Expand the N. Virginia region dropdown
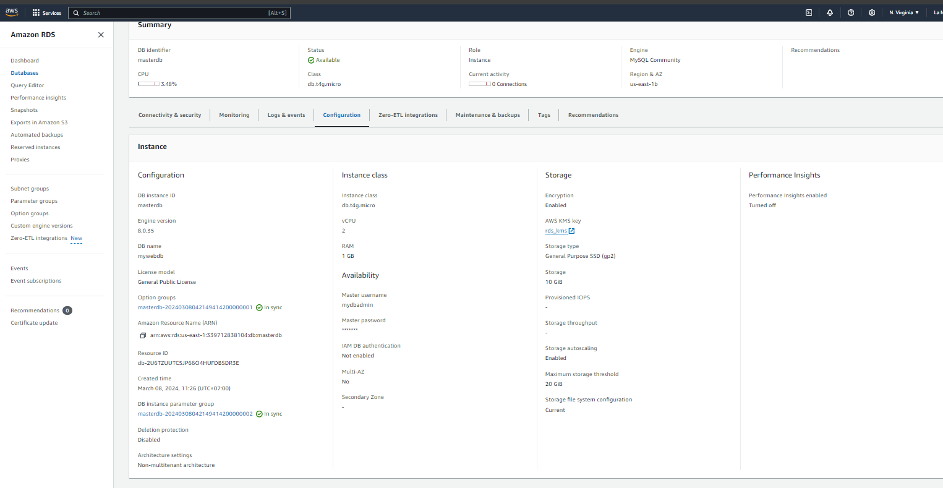943x488 pixels. point(903,13)
